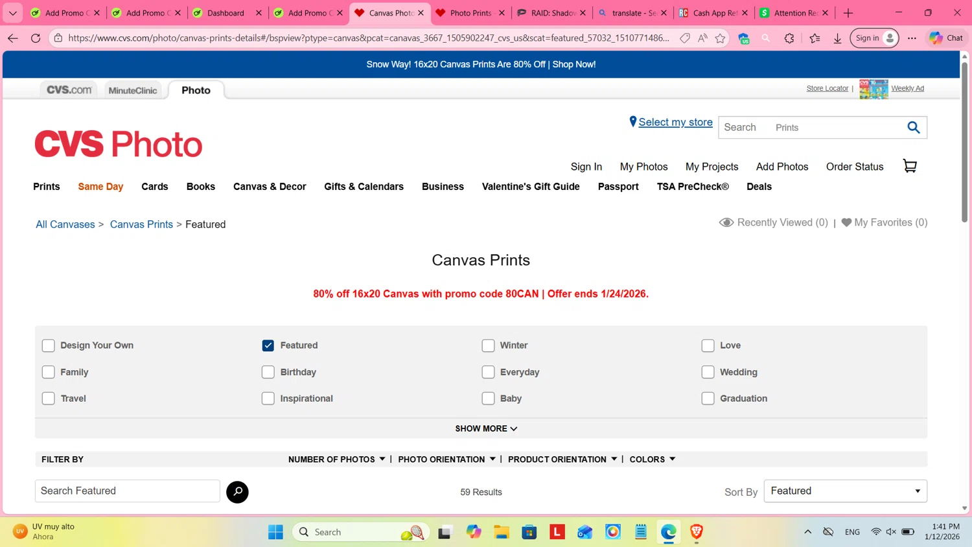Open File Explorer from taskbar
This screenshot has width=972, height=547.
[x=502, y=532]
